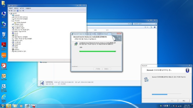Open the 동작(A) menu in Device Manager

coord(16,8)
